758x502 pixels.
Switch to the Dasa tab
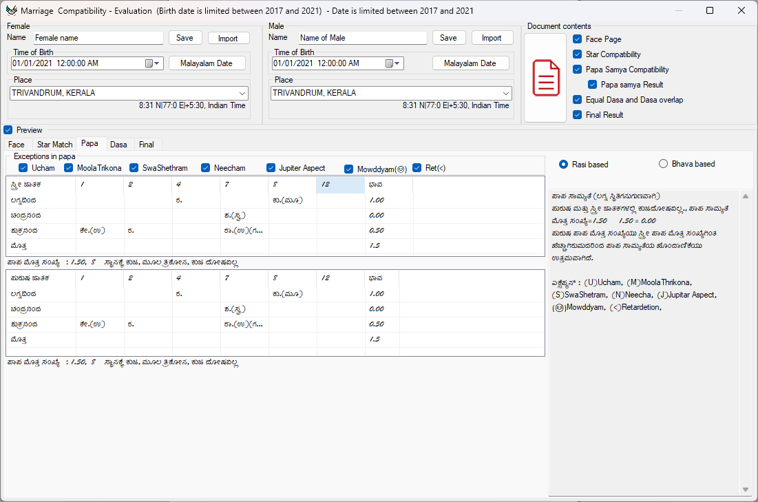(118, 145)
